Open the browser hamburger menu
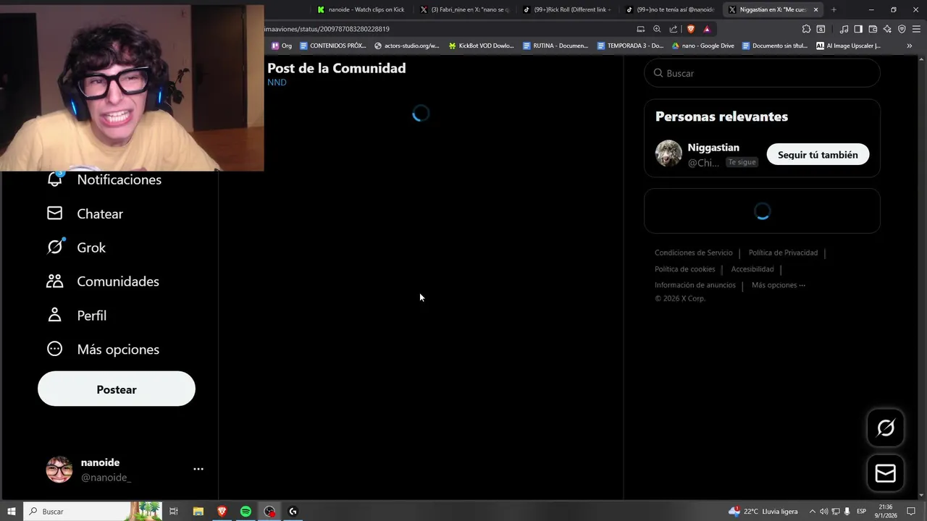The width and height of the screenshot is (927, 521). [916, 29]
